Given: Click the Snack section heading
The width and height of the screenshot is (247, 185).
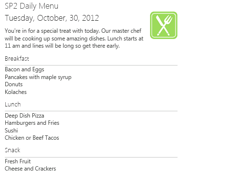Looking at the screenshot, I should click(13, 150).
